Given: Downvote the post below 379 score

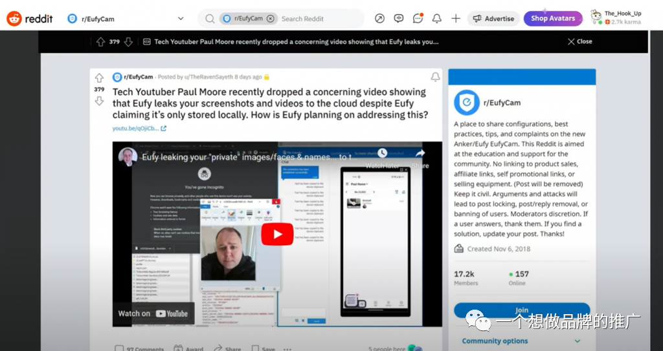Looking at the screenshot, I should point(99,101).
